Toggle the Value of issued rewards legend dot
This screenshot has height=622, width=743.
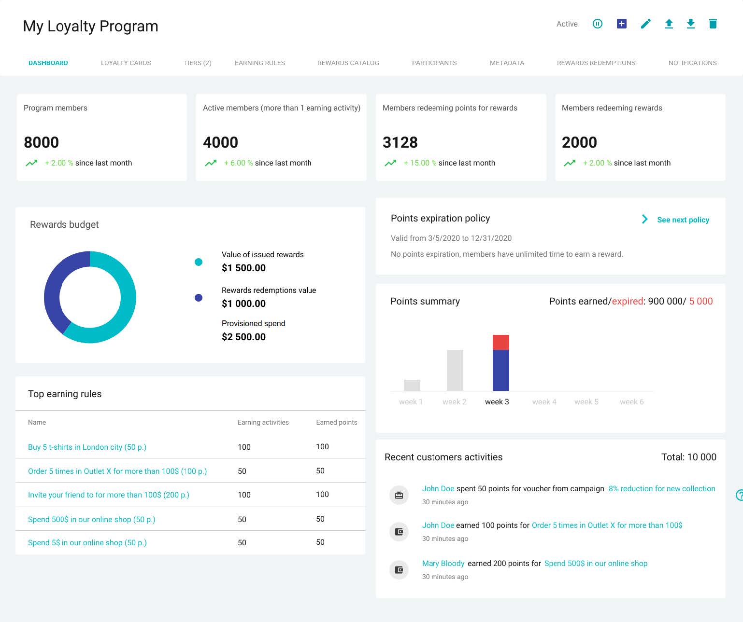(199, 262)
